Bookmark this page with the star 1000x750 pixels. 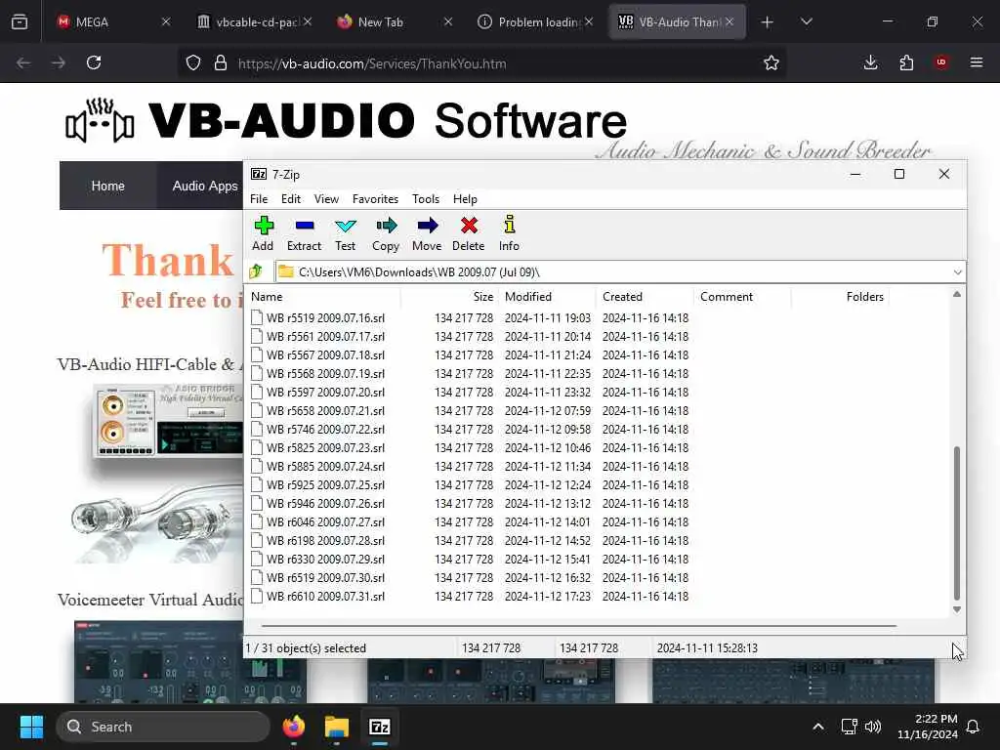click(x=771, y=62)
